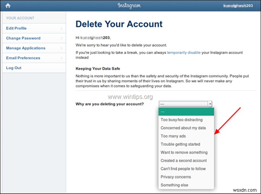Click the Instagram logo in the header
The image size is (261, 194).
(x=129, y=6)
